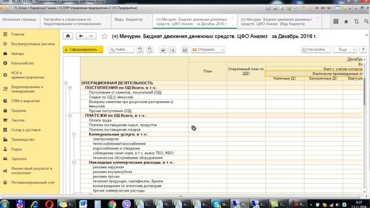This screenshot has height=208, width=370.
Task: Open Склад и доставка section
Action: 25,130
